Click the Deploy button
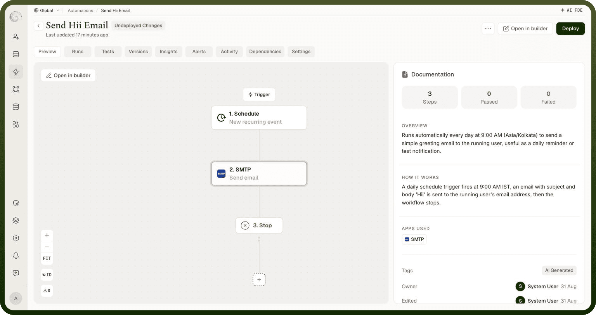Image resolution: width=596 pixels, height=315 pixels. 570,29
